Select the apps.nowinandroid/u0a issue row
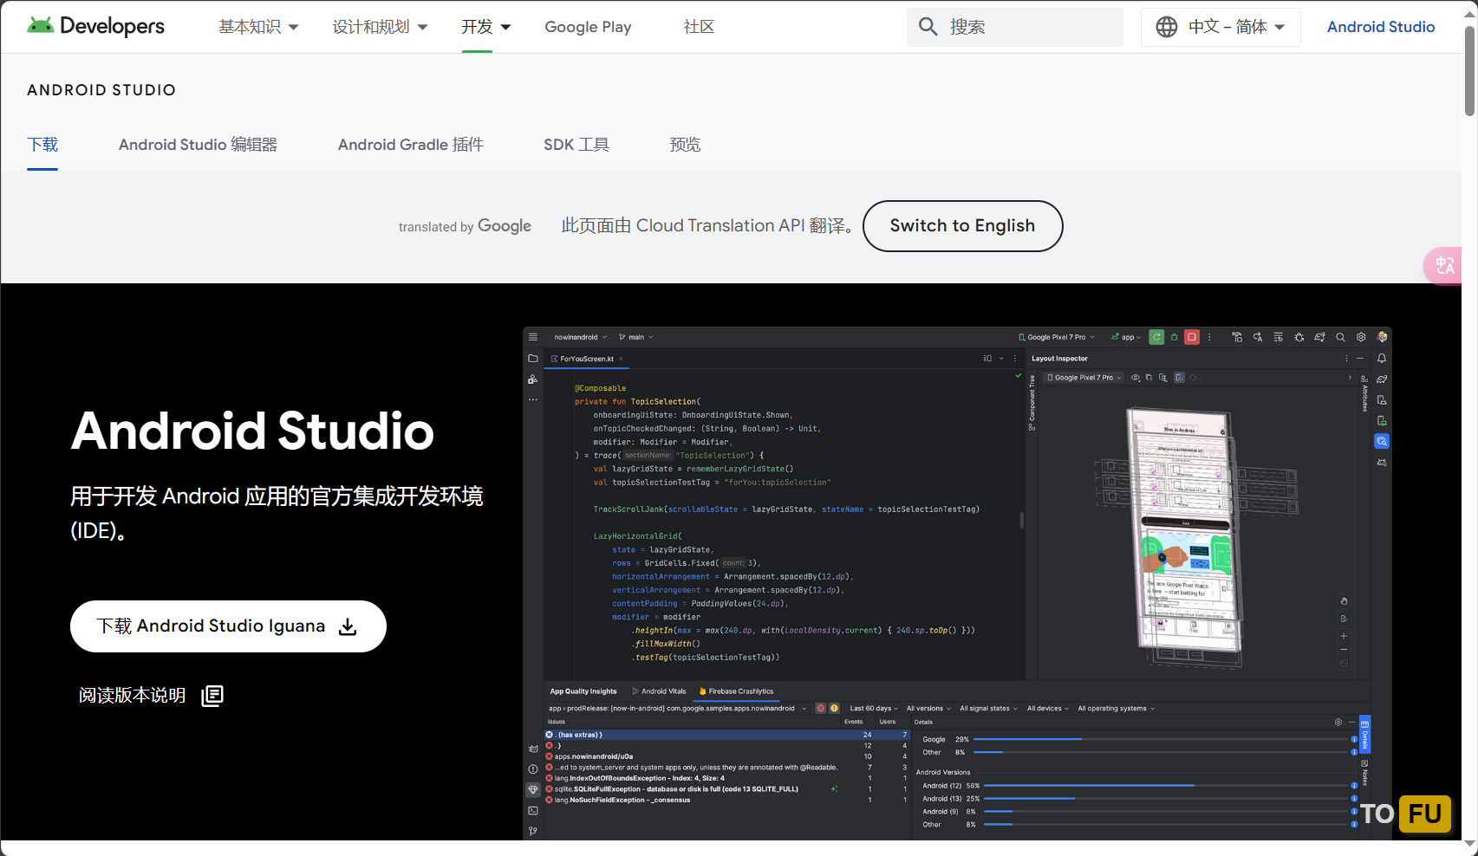This screenshot has width=1478, height=856. pyautogui.click(x=726, y=756)
